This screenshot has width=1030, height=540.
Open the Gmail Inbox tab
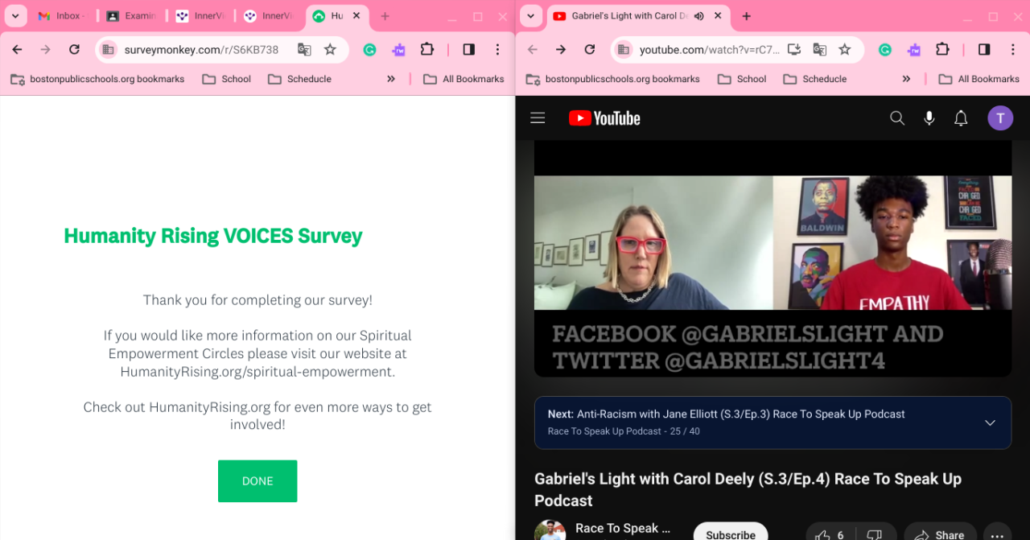[x=61, y=16]
